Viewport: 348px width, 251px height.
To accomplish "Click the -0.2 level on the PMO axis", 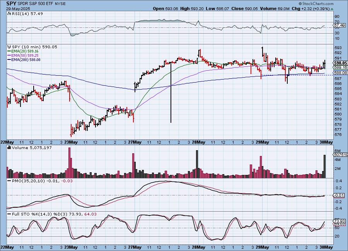I will [338, 202].
